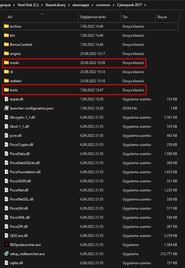Click the 25.09.2022 15:18 date cell
185x268 pixels.
(93, 81)
